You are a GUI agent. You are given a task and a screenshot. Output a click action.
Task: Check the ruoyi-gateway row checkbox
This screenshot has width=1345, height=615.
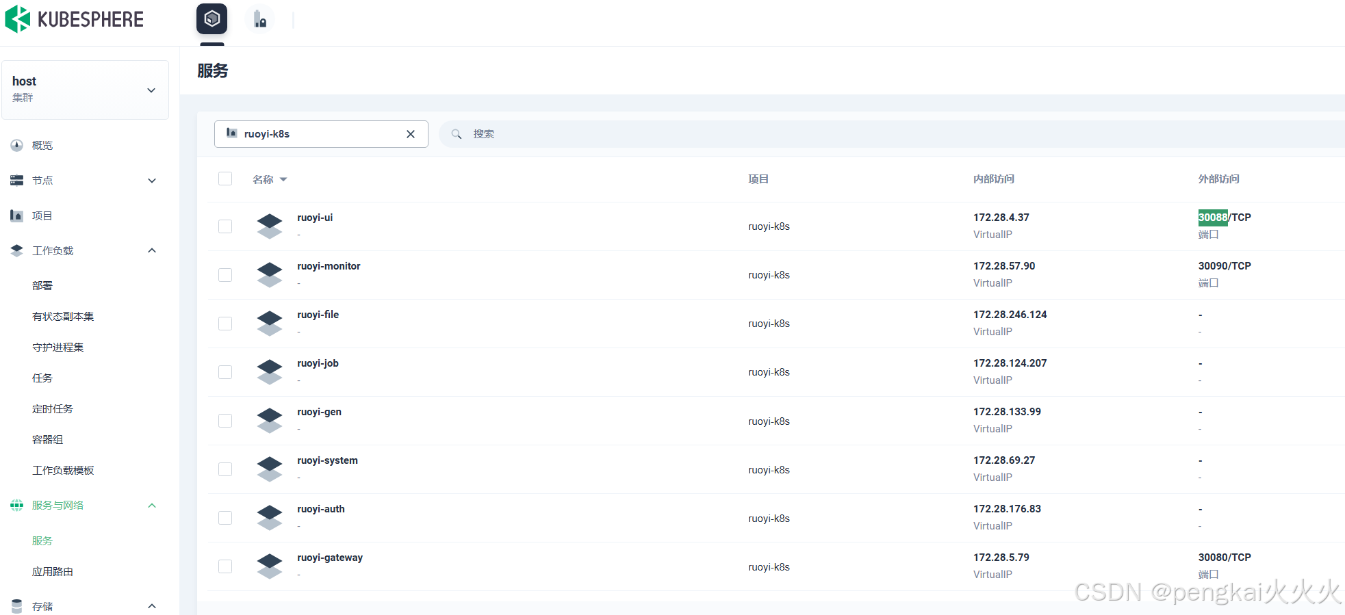(225, 566)
